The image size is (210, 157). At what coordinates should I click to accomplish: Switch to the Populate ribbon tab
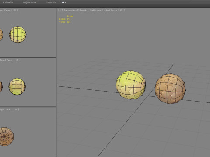51,3
